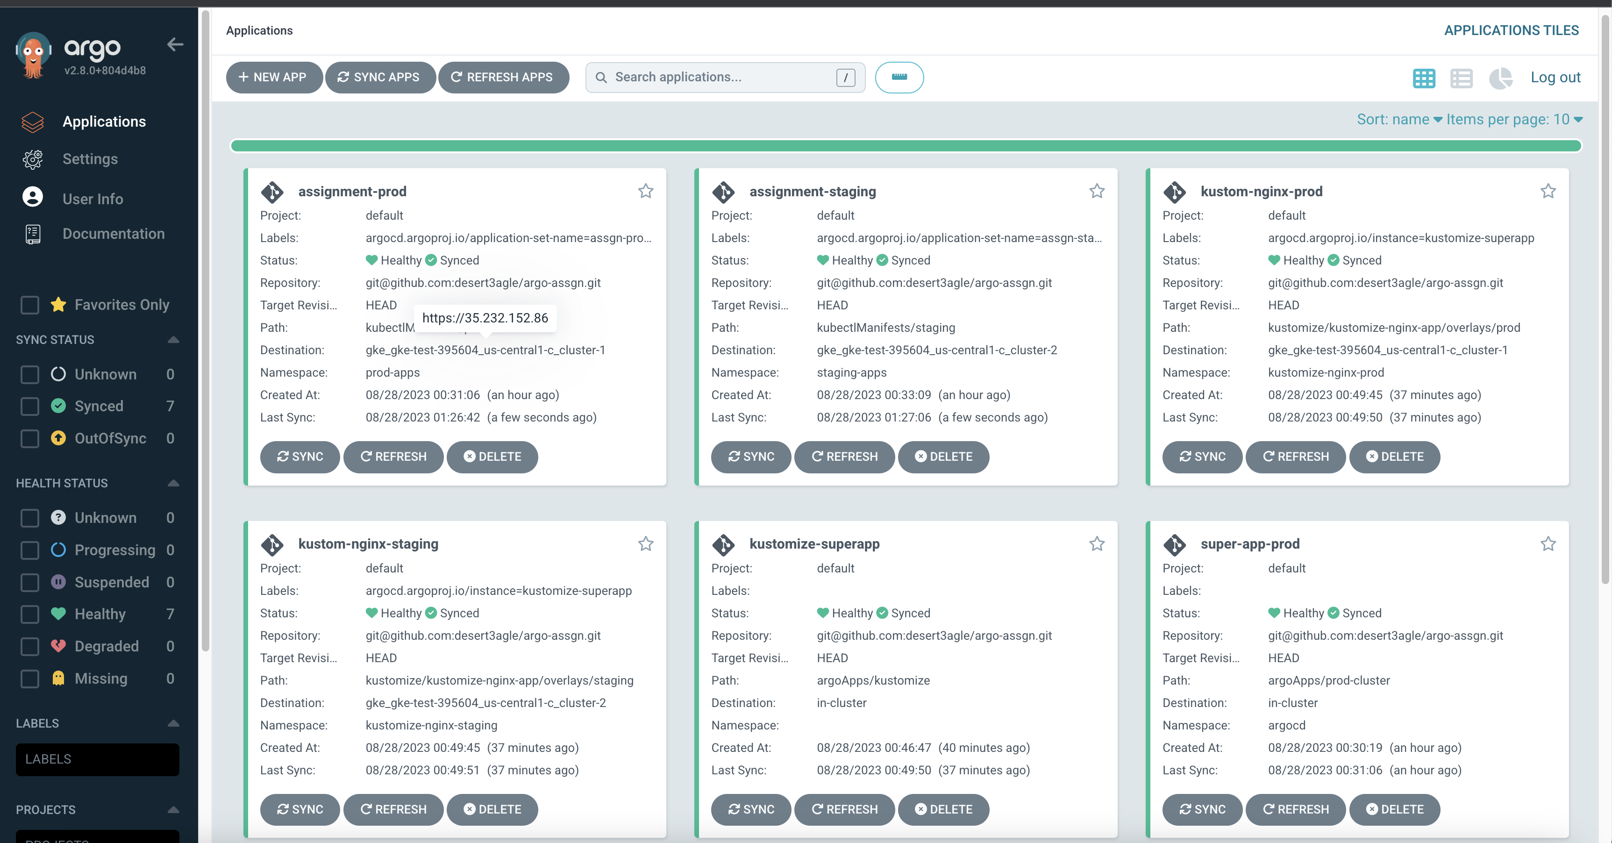
Task: Check the Synced sync status filter
Action: click(x=30, y=406)
